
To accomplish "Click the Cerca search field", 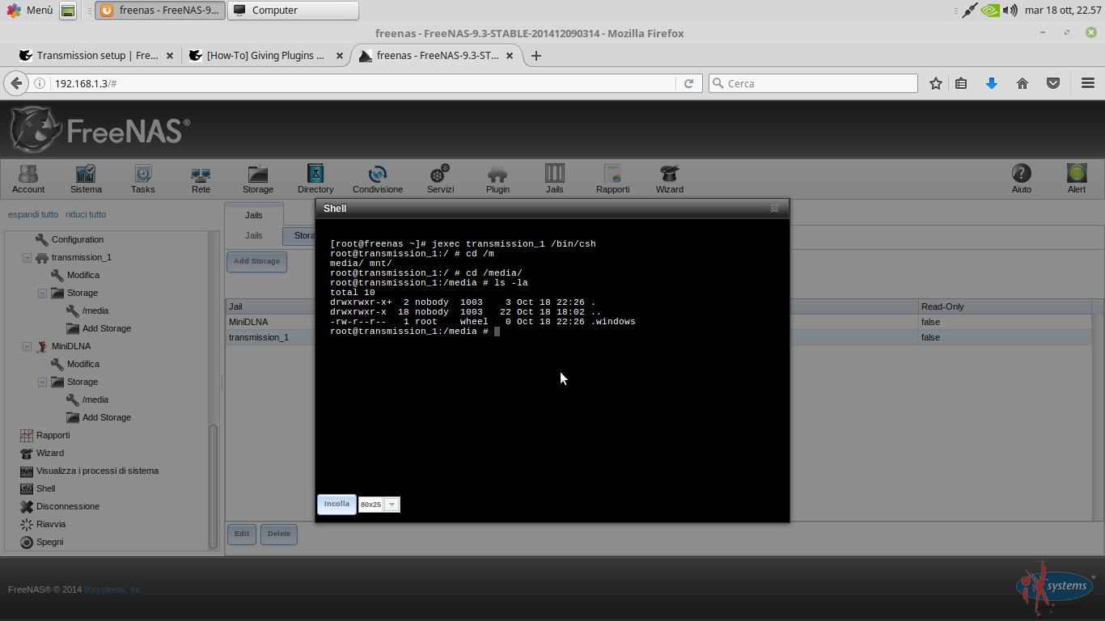I will [813, 83].
